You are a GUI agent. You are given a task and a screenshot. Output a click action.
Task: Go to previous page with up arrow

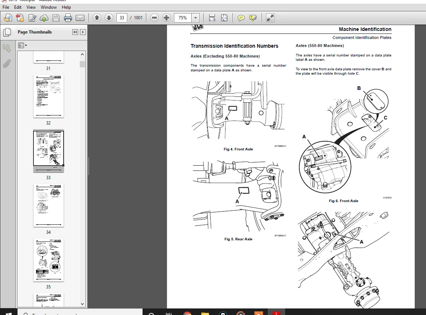tap(97, 18)
